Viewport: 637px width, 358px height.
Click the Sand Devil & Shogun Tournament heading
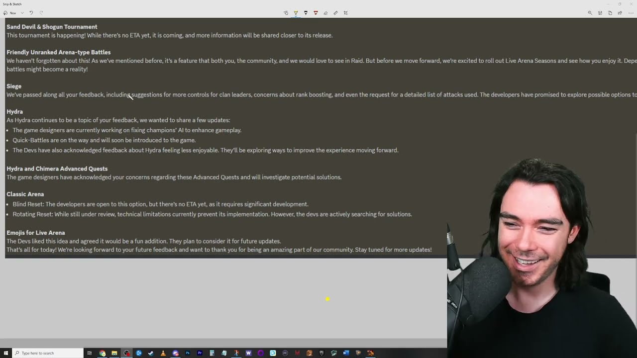click(x=52, y=27)
